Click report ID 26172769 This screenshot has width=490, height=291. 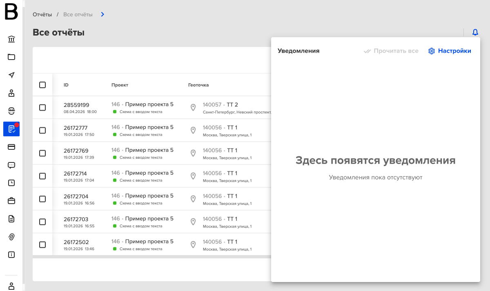point(76,151)
